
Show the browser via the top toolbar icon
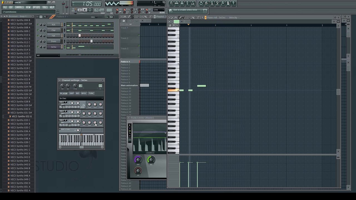pyautogui.click(x=187, y=3)
